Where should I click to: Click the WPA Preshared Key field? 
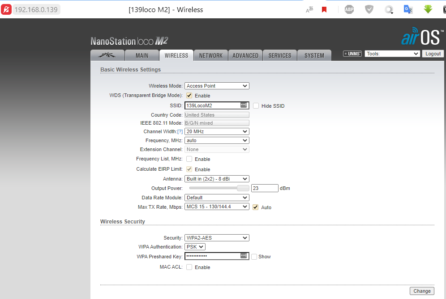217,256
